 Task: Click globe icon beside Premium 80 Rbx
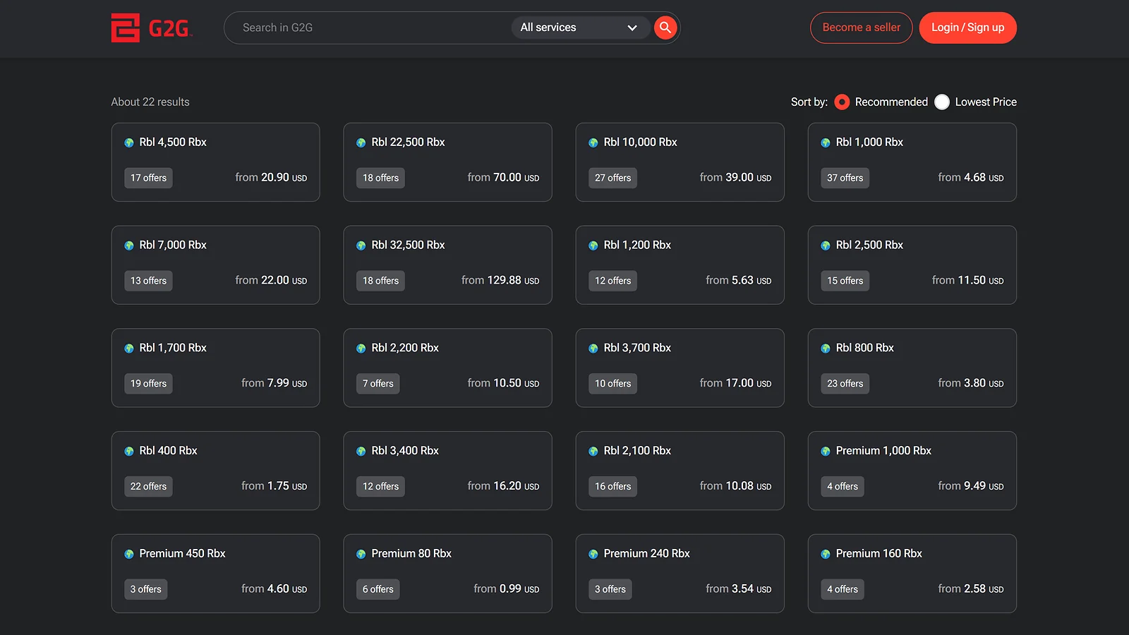361,555
